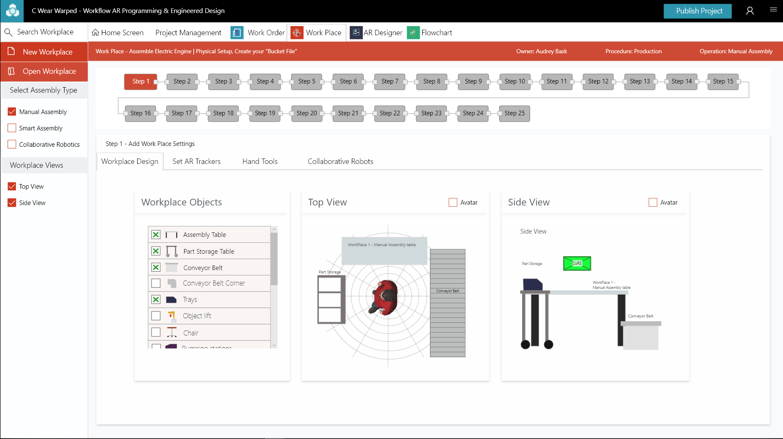Click the AR Designer icon

(356, 32)
